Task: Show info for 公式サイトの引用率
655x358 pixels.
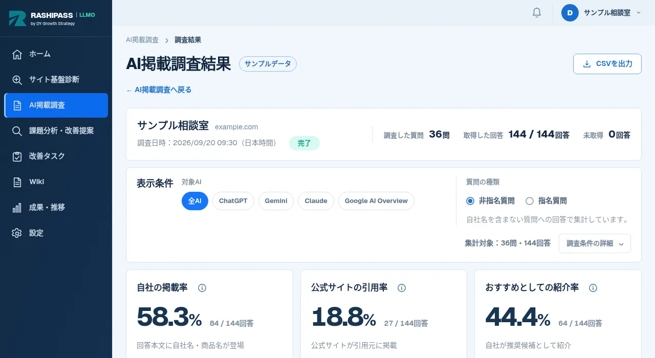Action: [402, 288]
